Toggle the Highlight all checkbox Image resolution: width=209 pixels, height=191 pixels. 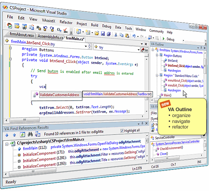(122, 131)
